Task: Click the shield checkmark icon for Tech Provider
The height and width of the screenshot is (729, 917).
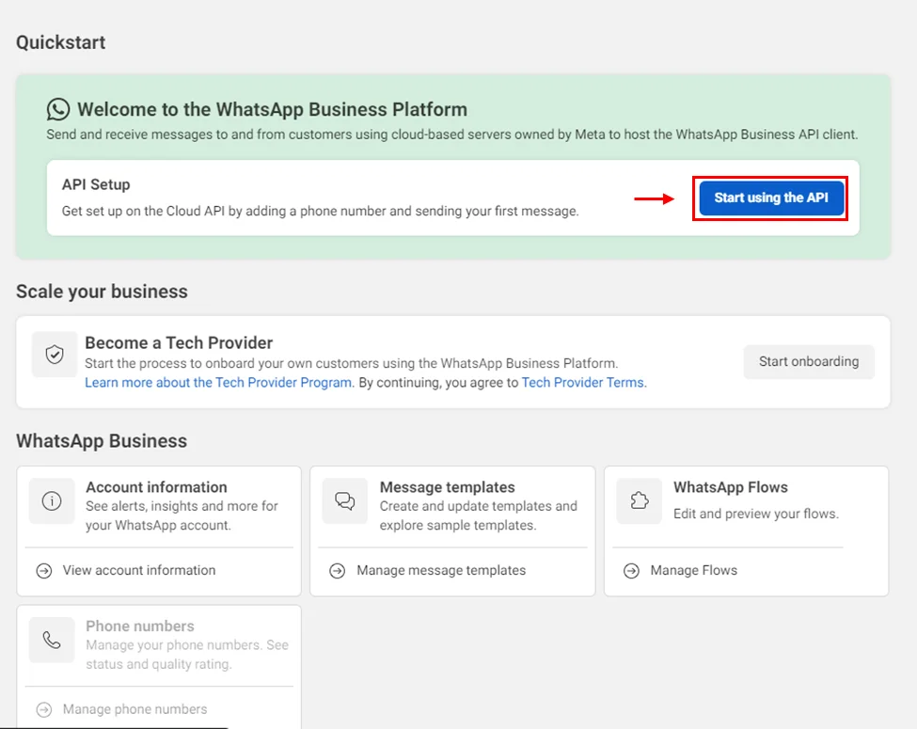Action: tap(55, 355)
